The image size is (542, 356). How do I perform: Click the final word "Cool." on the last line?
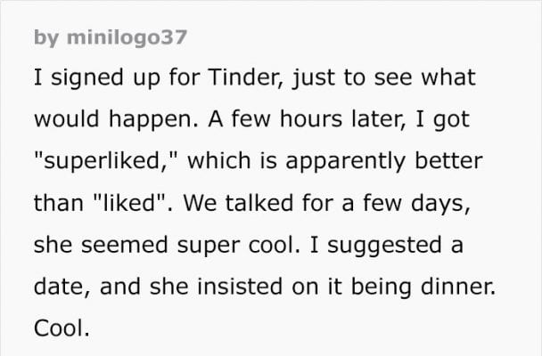click(62, 330)
